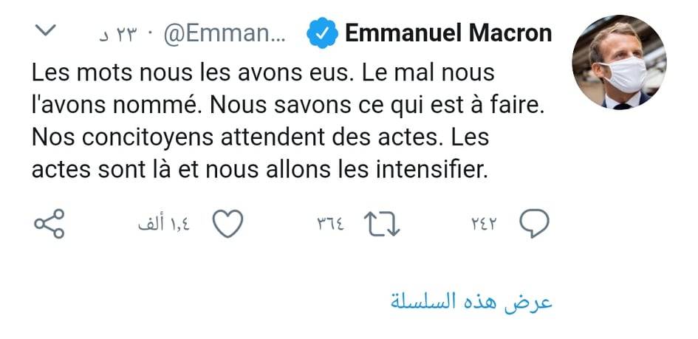This screenshot has height=339, width=698.
Task: View the reply count ٢٤٢
Action: 485,225
